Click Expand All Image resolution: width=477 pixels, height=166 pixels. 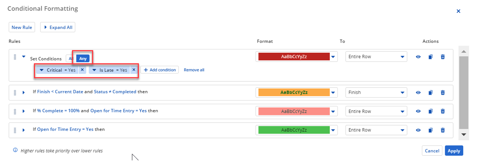[58, 27]
